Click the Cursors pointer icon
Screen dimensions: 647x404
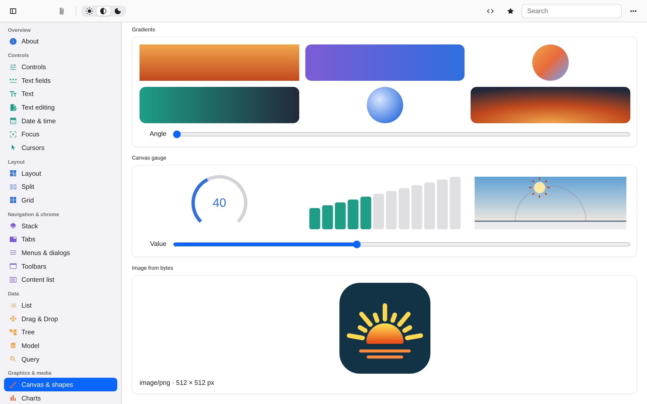(13, 147)
